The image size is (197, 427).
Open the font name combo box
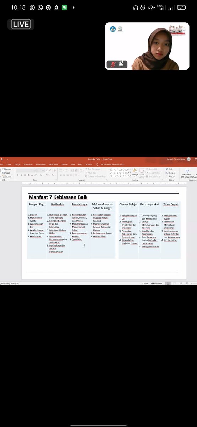26,170
